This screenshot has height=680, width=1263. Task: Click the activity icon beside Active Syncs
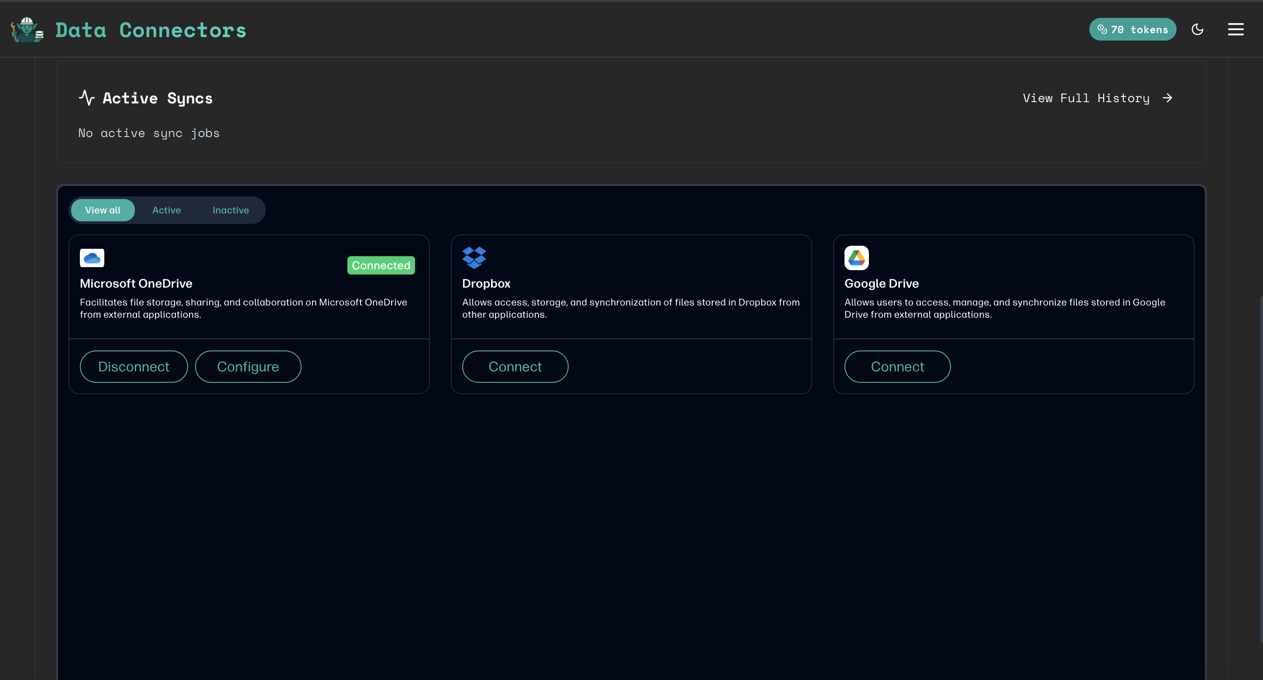(x=86, y=98)
